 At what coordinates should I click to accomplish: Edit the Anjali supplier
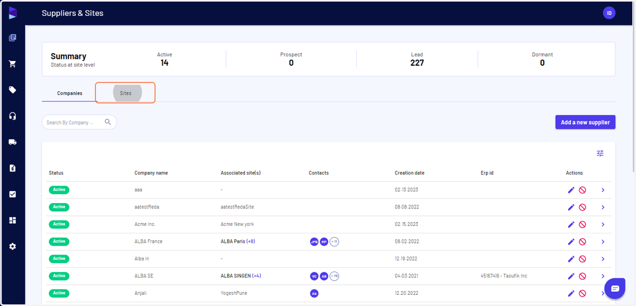pyautogui.click(x=571, y=293)
